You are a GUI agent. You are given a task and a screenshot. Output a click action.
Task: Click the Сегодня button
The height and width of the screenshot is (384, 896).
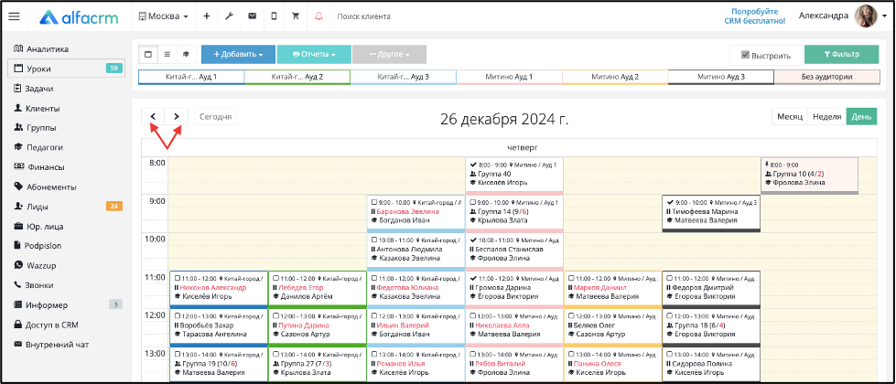(215, 116)
